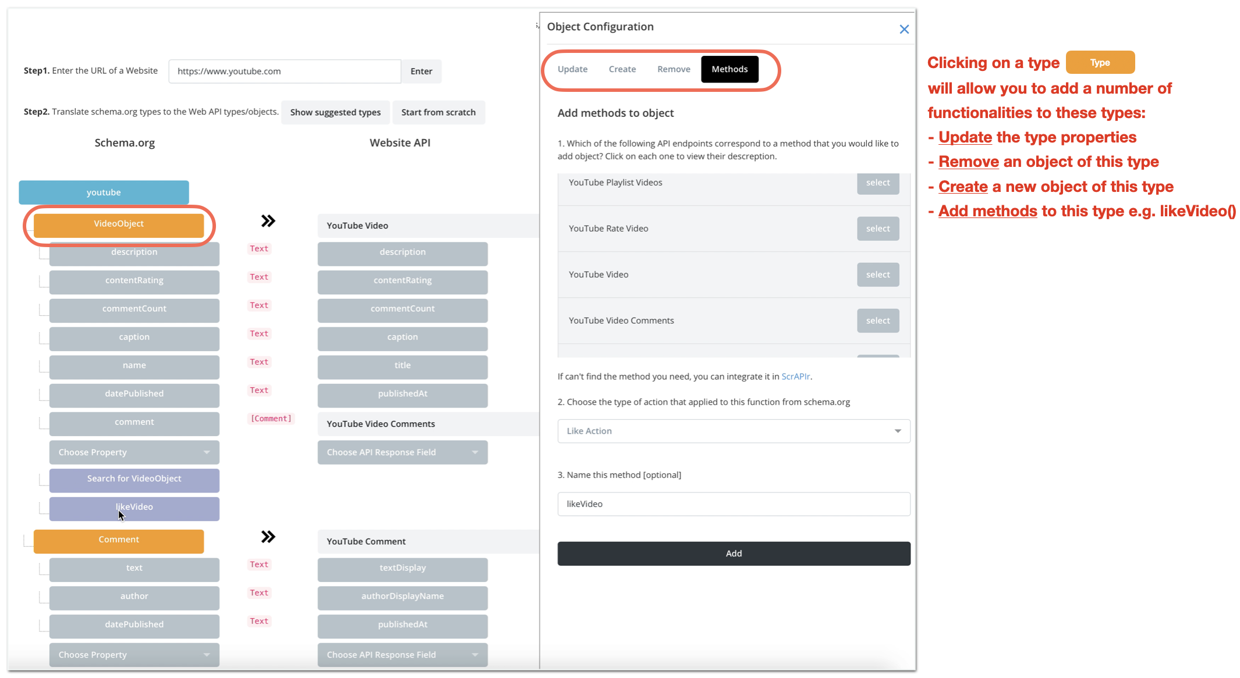Screen dimensions: 1240x678
Task: Open the Like Action dropdown
Action: (734, 431)
